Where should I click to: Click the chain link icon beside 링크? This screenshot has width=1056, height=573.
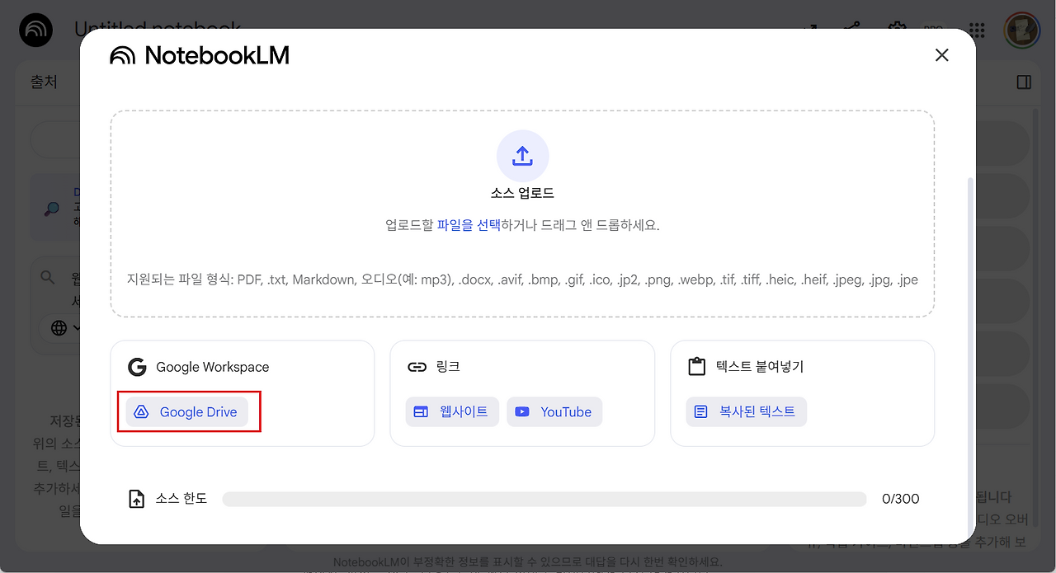tap(417, 367)
